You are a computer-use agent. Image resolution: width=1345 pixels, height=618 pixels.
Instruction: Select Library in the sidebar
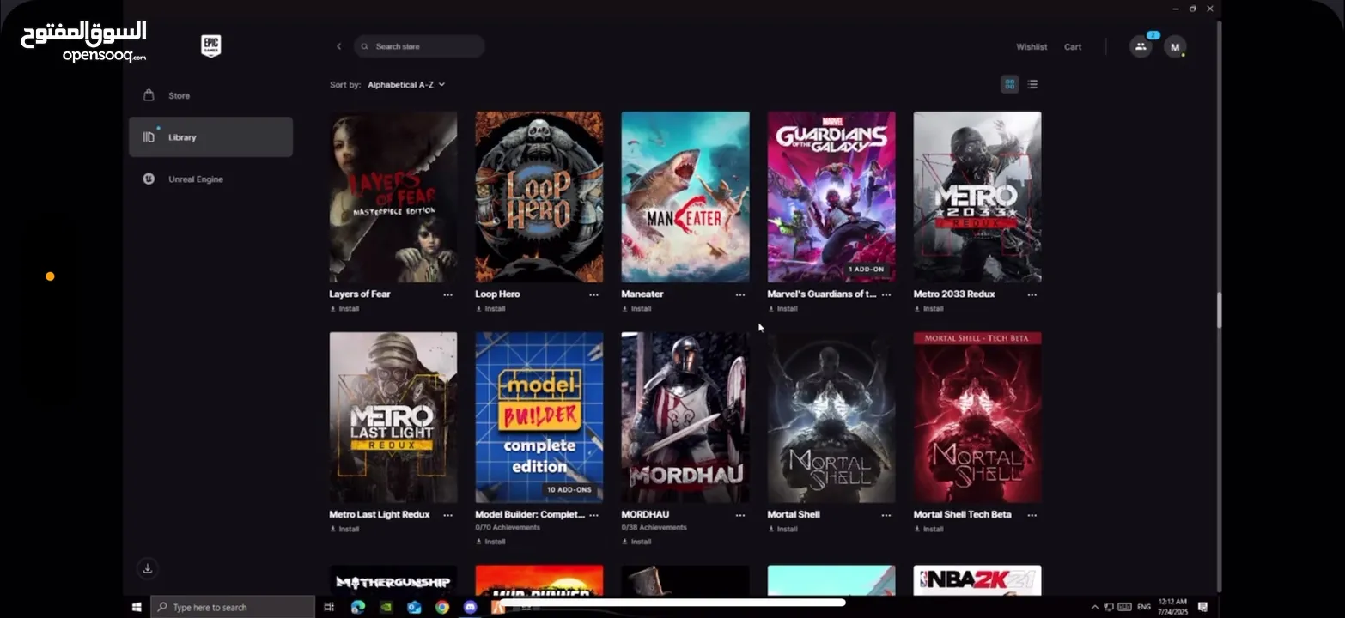210,137
